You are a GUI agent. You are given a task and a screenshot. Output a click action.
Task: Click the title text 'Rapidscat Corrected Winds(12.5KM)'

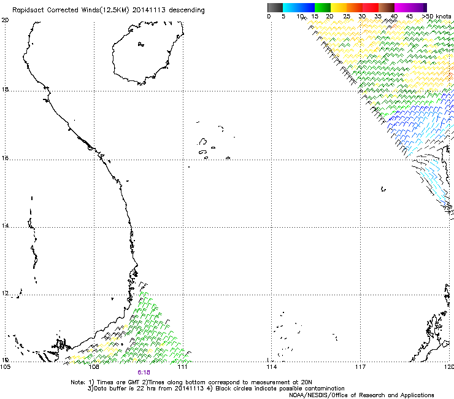71,10
